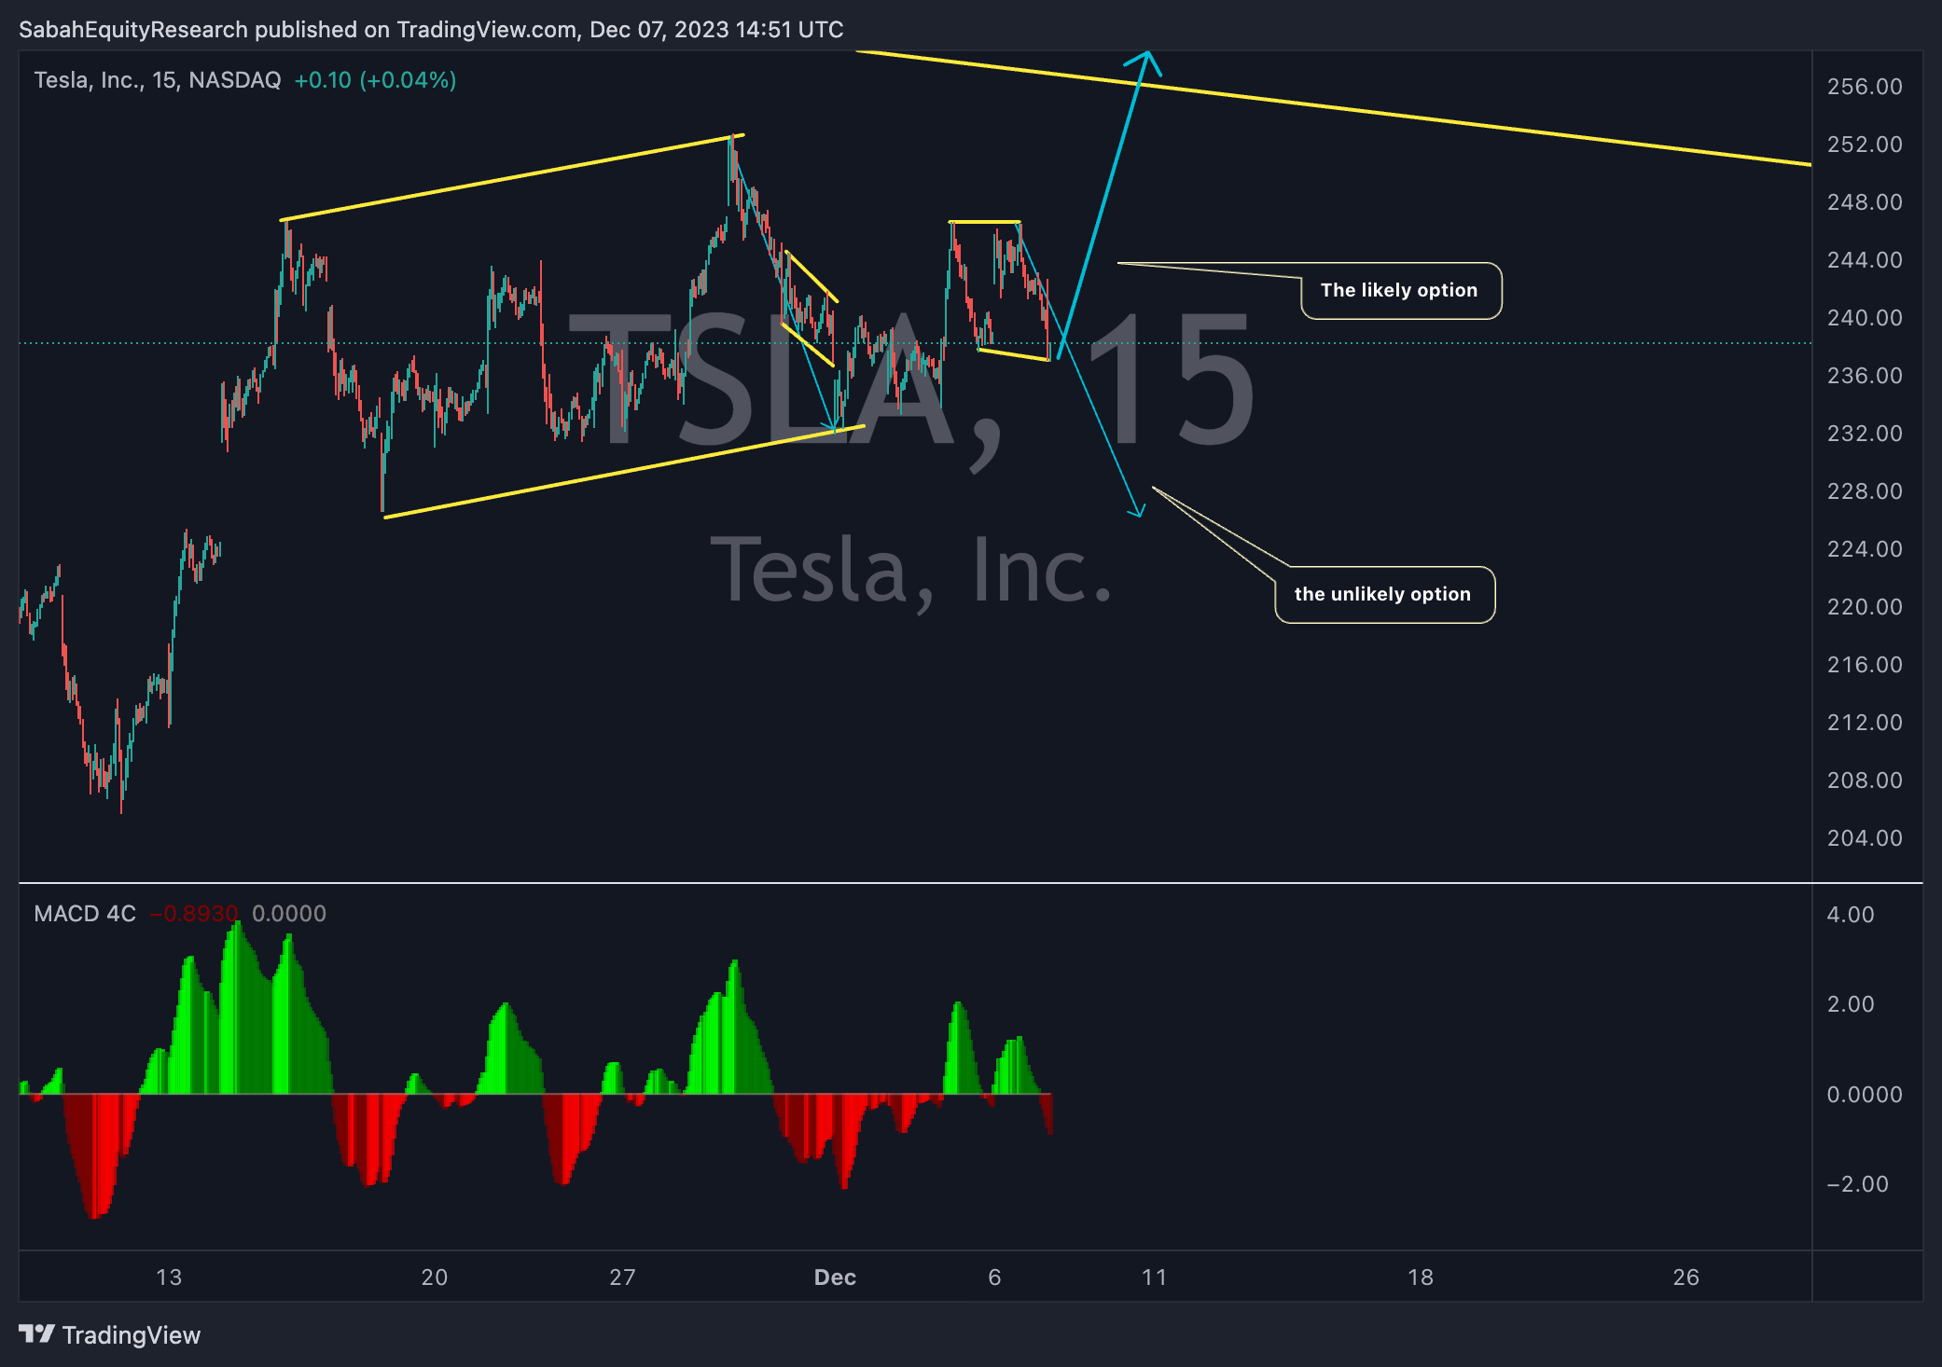
Task: Click the 240.00 price axis label
Action: 1865,318
